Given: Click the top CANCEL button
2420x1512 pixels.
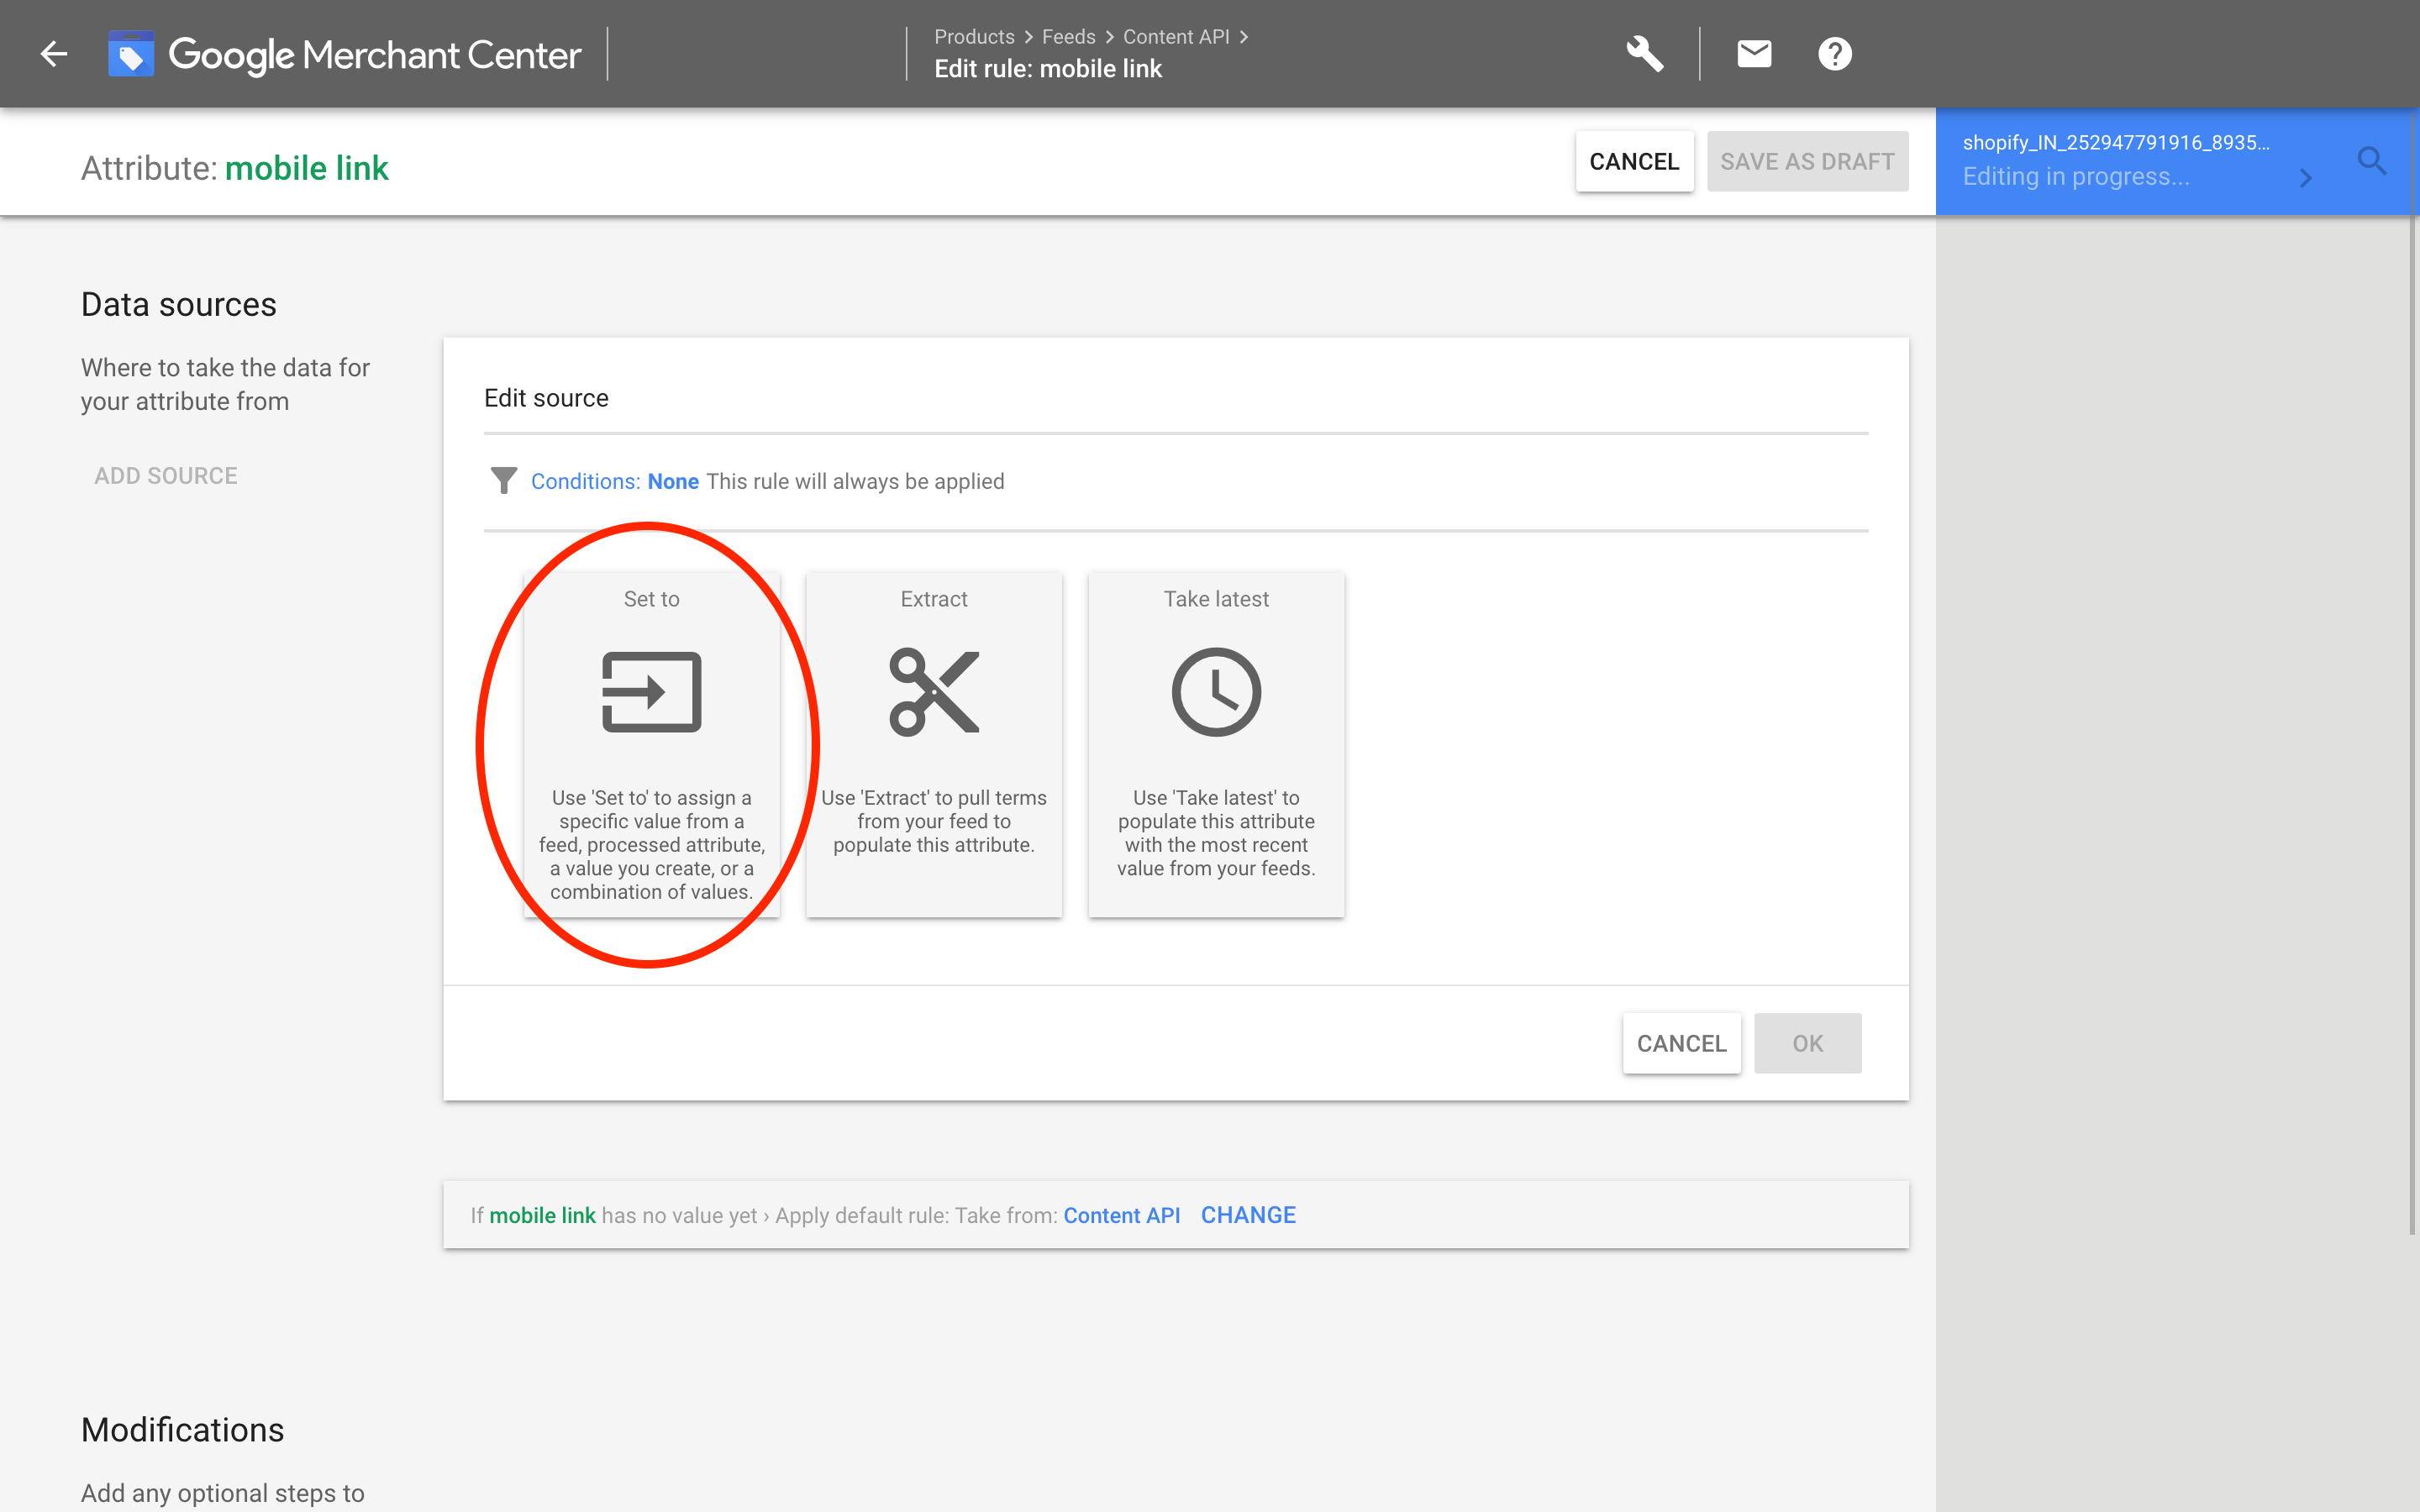Looking at the screenshot, I should point(1634,161).
